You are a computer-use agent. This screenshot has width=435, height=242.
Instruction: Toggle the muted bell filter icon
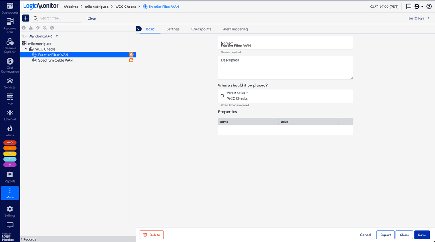point(44,28)
